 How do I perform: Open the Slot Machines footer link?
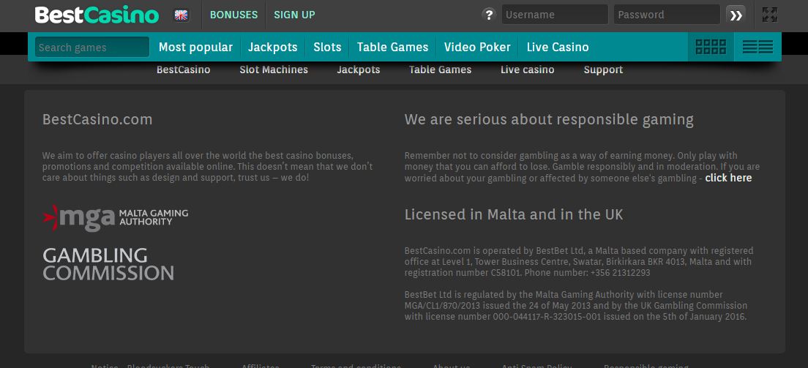[274, 70]
